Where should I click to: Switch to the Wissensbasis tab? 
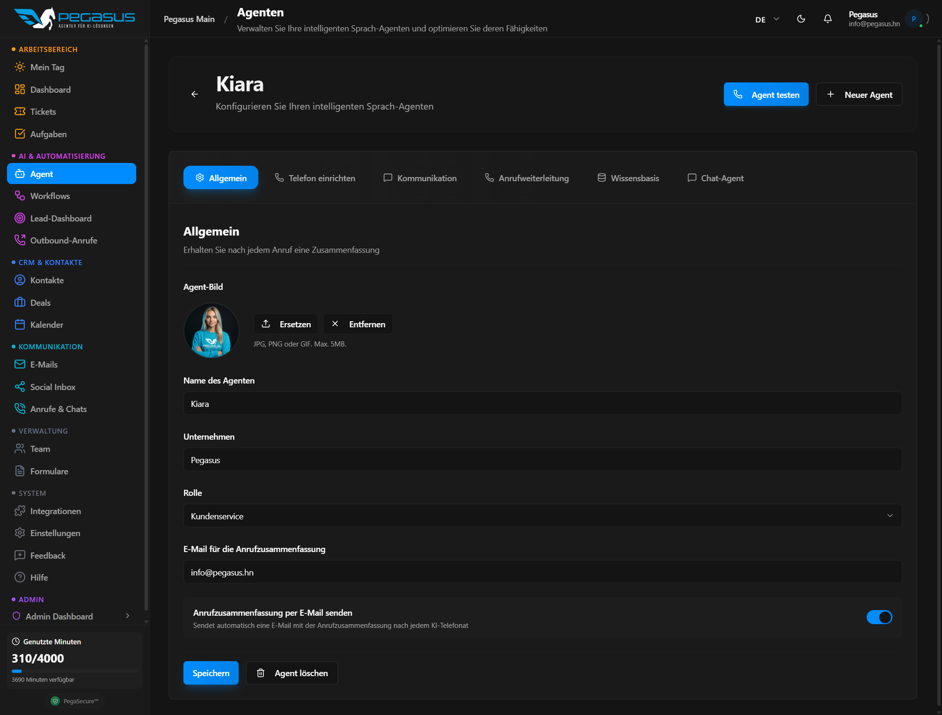pyautogui.click(x=628, y=178)
